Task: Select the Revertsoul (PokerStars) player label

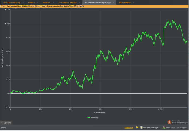Action: tap(176, 128)
